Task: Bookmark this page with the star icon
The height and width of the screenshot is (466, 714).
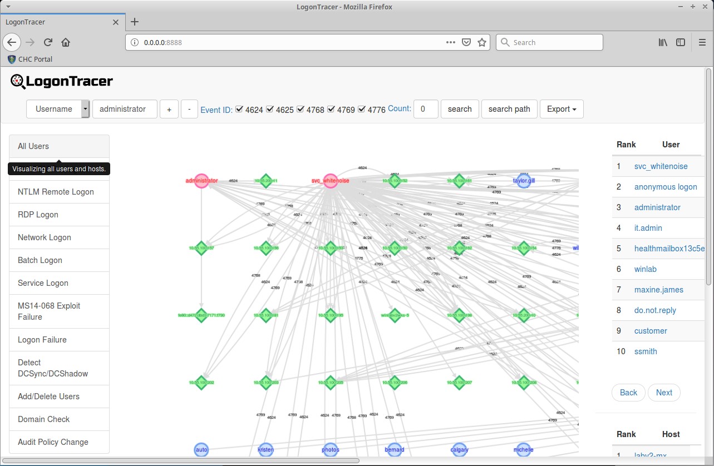Action: pos(482,42)
